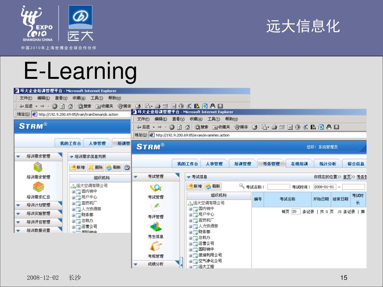Click 开始日期 column header
Viewport: 383px width, 287px height.
321,199
